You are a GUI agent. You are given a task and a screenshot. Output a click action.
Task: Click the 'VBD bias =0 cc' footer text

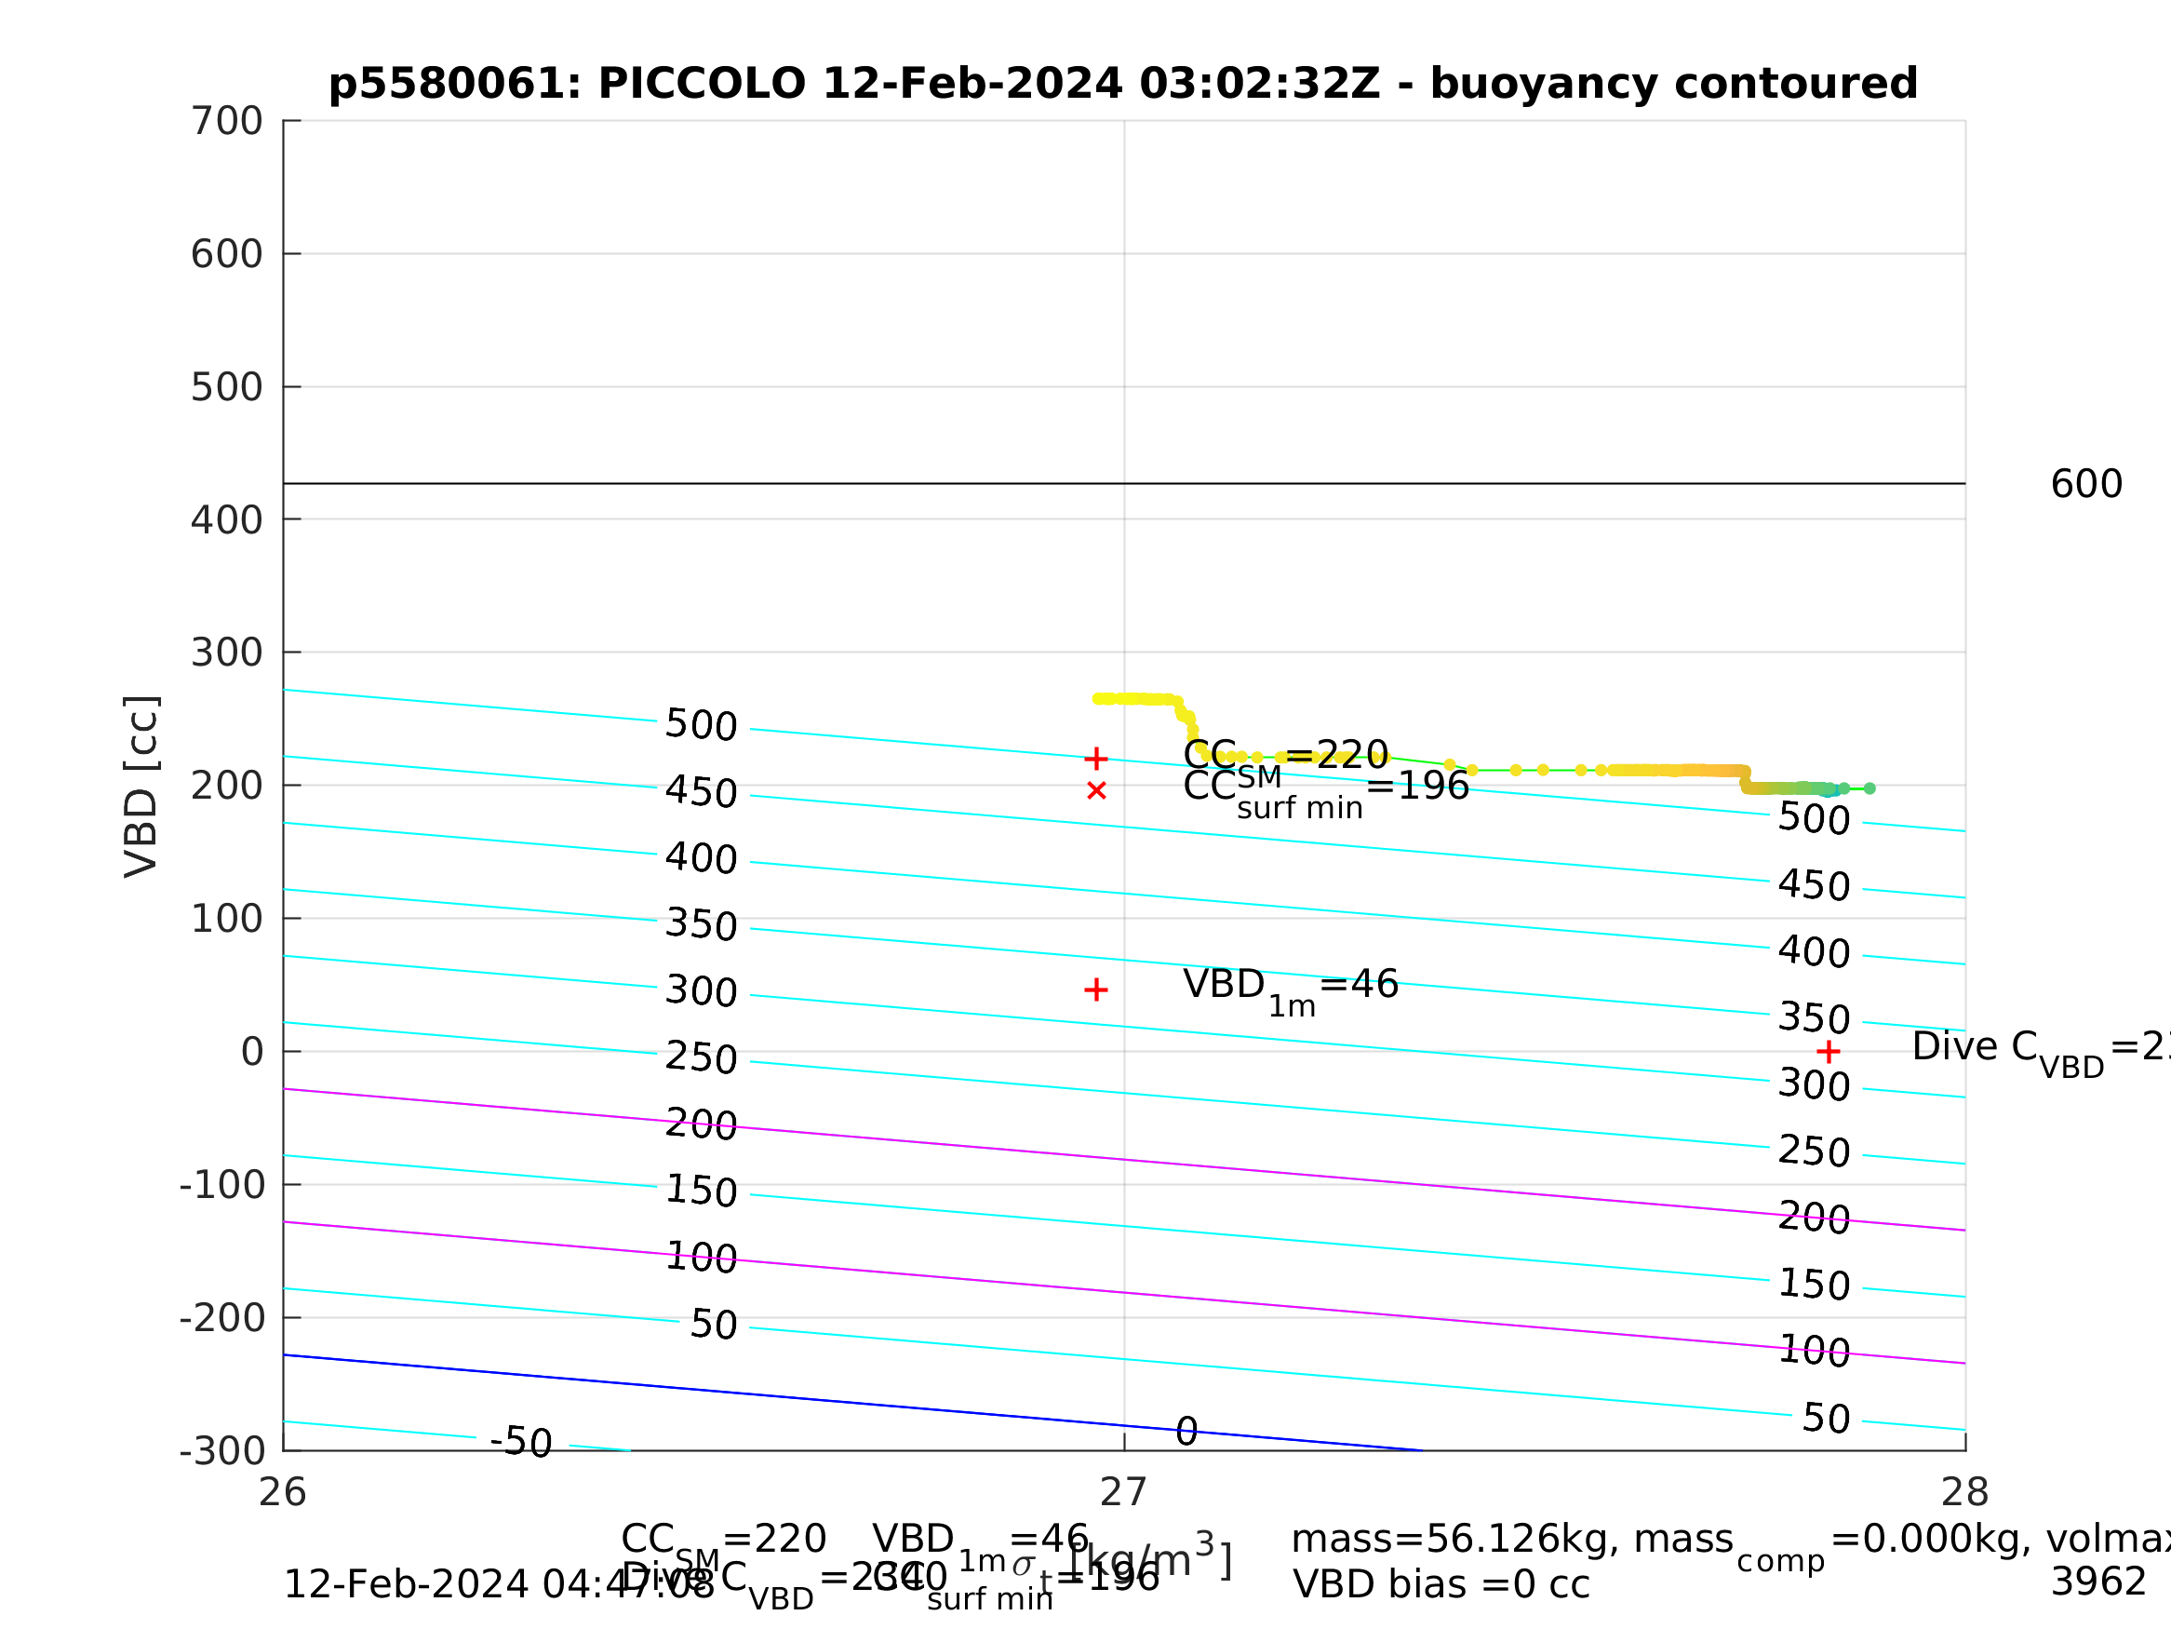(1441, 1583)
